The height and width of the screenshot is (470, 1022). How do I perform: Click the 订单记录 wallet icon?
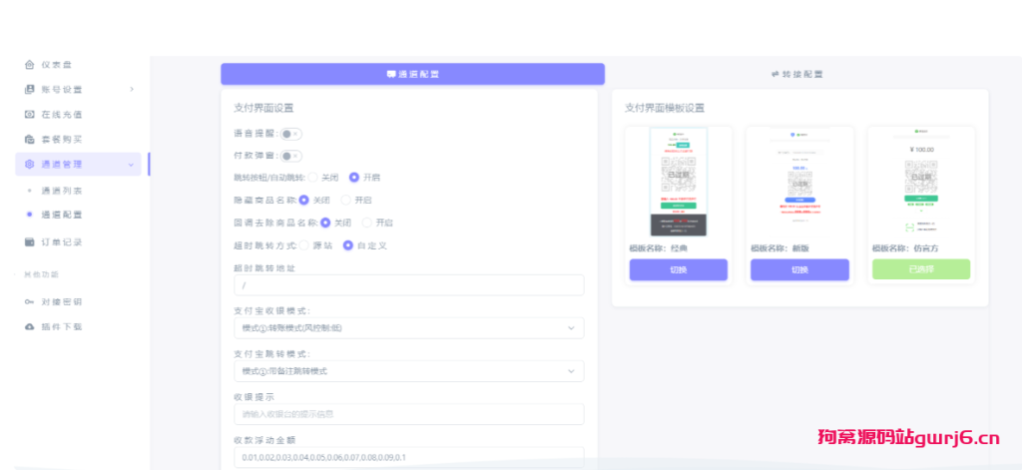pos(29,241)
